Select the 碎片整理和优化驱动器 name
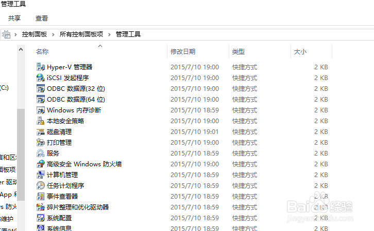 pyautogui.click(x=78, y=207)
